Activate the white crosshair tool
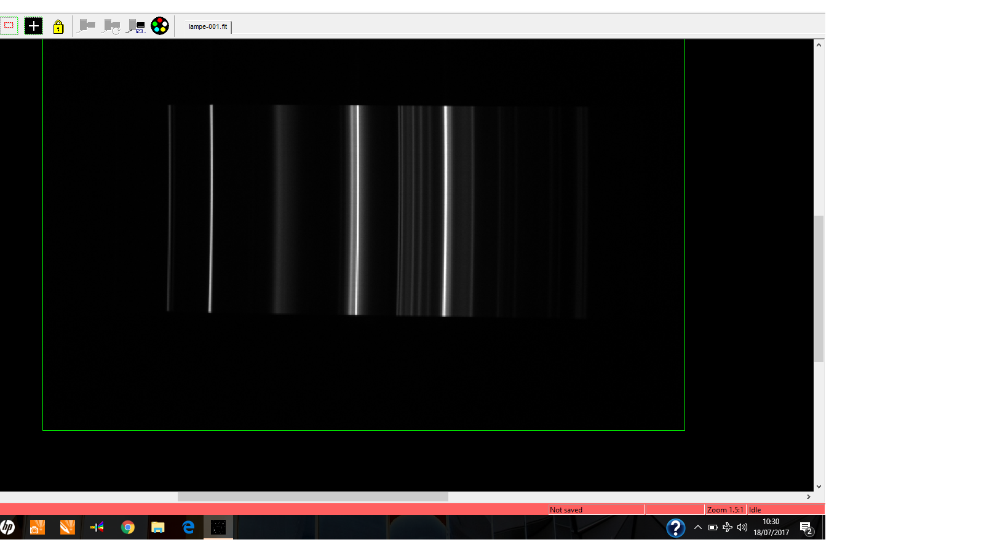984x553 pixels. click(x=34, y=26)
